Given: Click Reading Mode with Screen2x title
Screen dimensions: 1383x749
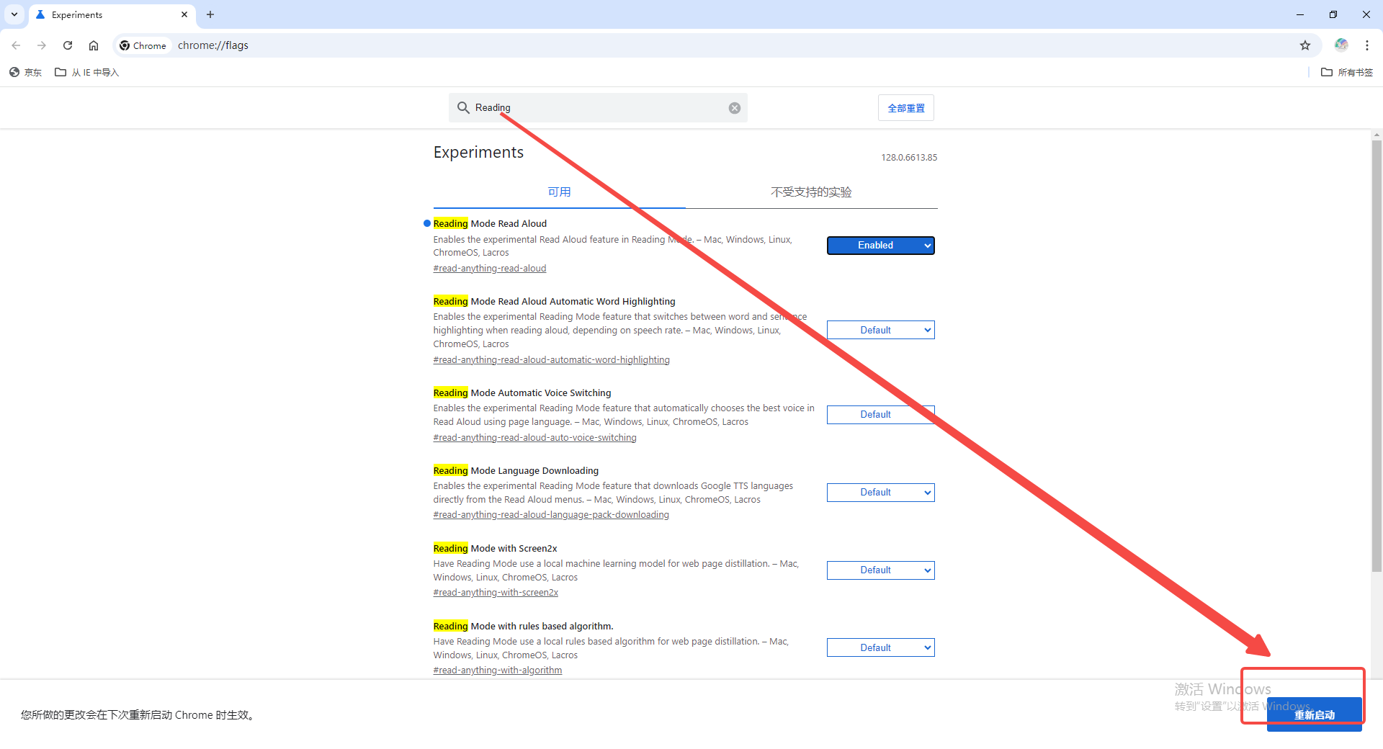Looking at the screenshot, I should (496, 548).
